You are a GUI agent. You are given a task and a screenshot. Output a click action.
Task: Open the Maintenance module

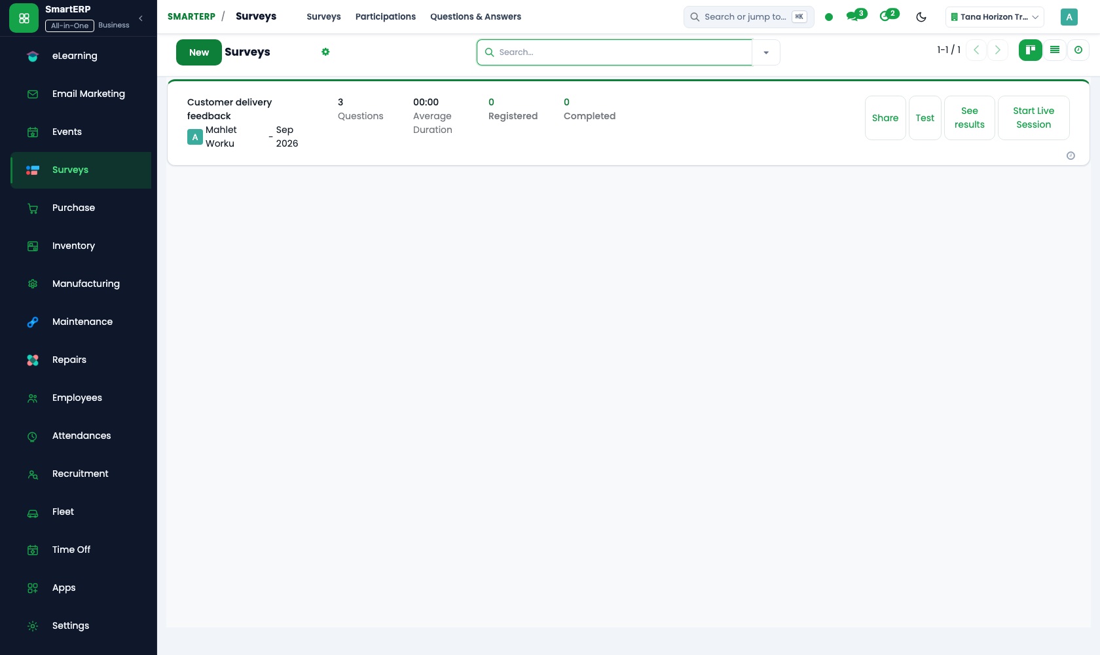coord(81,322)
